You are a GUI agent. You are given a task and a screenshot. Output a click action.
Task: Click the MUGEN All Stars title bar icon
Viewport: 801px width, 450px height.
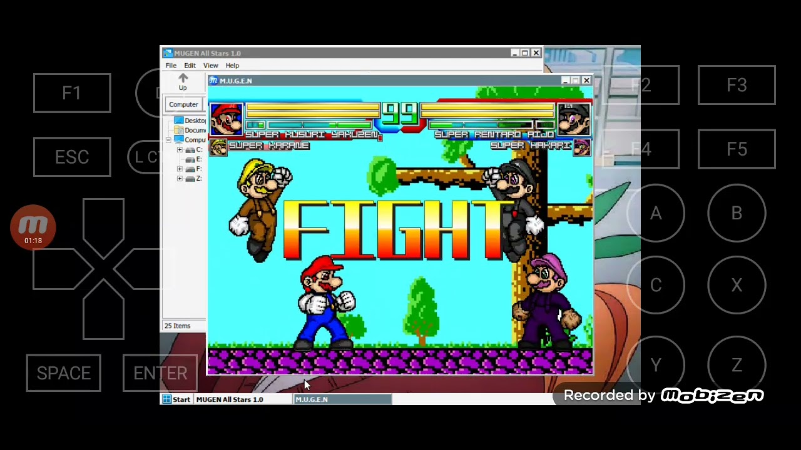tap(168, 53)
